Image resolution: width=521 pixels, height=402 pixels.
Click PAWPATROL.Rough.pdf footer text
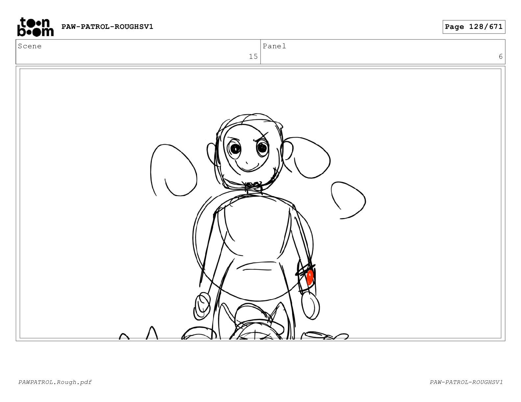55,382
